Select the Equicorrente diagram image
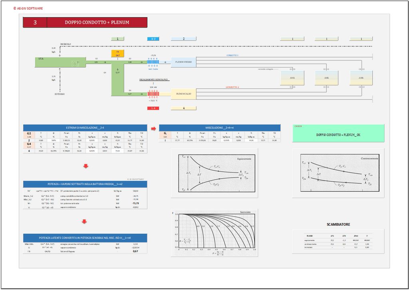 pos(214,173)
